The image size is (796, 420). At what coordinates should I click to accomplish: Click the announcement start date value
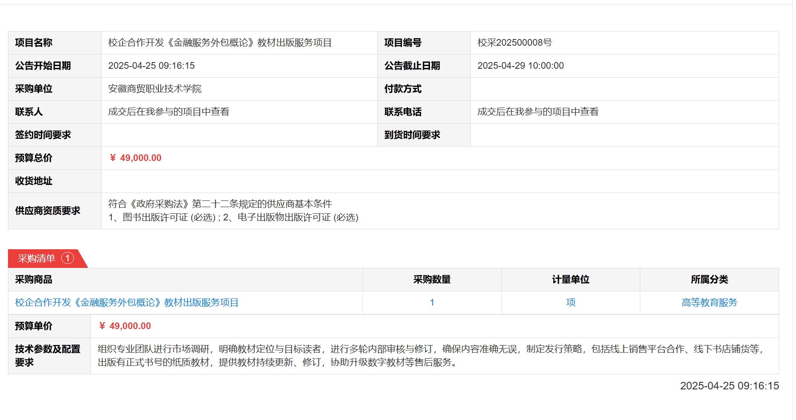click(151, 66)
